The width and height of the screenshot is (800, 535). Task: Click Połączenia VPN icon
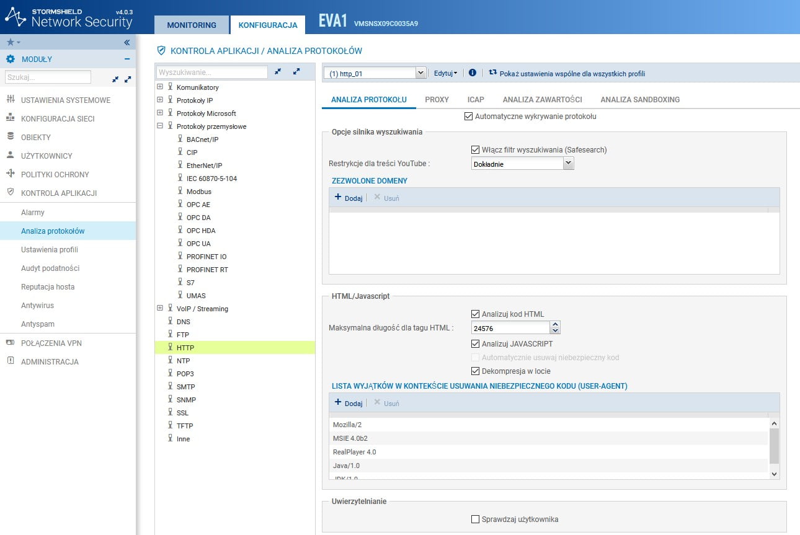[10, 343]
